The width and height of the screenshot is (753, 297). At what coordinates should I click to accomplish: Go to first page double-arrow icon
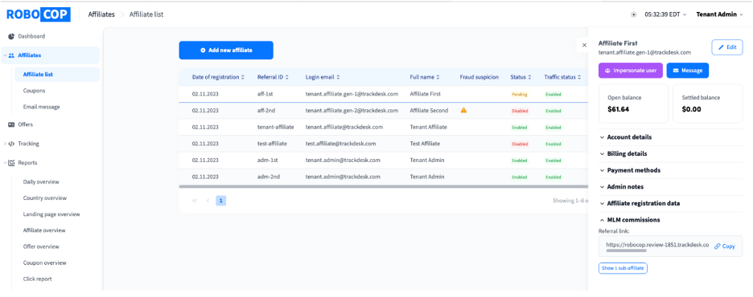tap(195, 201)
